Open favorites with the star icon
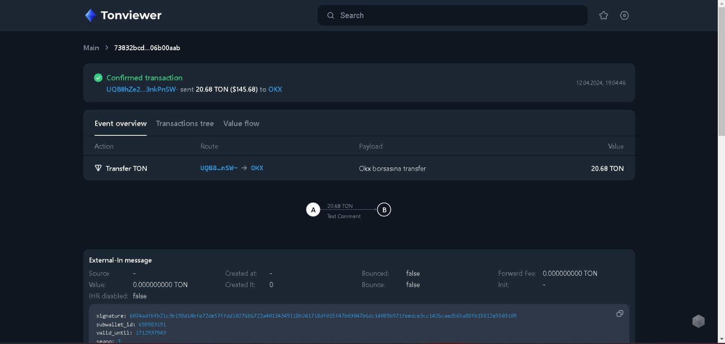The image size is (725, 344). pyautogui.click(x=604, y=15)
